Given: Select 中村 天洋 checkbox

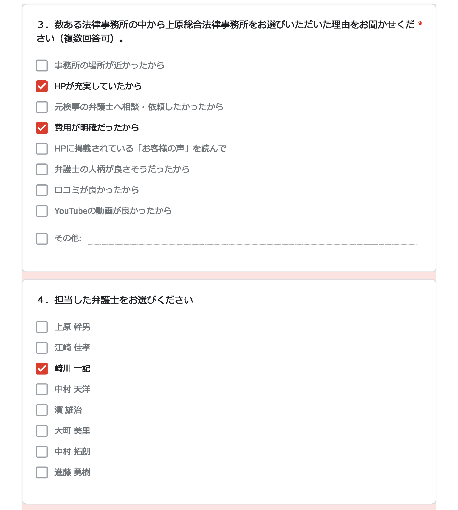Looking at the screenshot, I should (x=42, y=389).
